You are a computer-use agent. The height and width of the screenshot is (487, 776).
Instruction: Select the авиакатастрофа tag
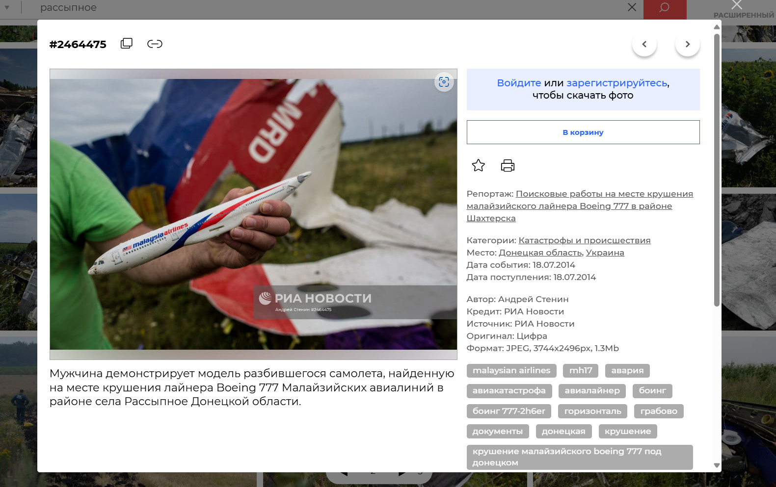(509, 391)
